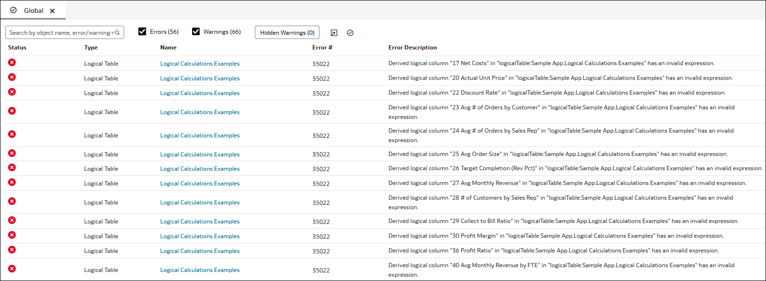Click error icon for 22 Discount Rate row

tap(12, 92)
